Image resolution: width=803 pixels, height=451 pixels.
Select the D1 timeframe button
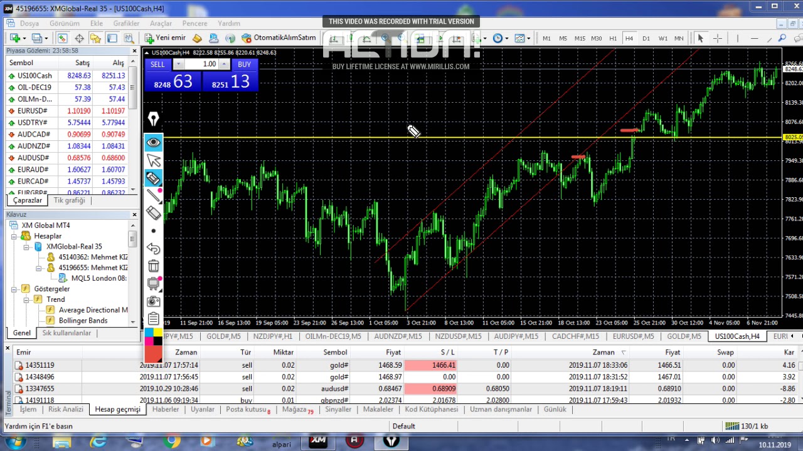tap(646, 38)
